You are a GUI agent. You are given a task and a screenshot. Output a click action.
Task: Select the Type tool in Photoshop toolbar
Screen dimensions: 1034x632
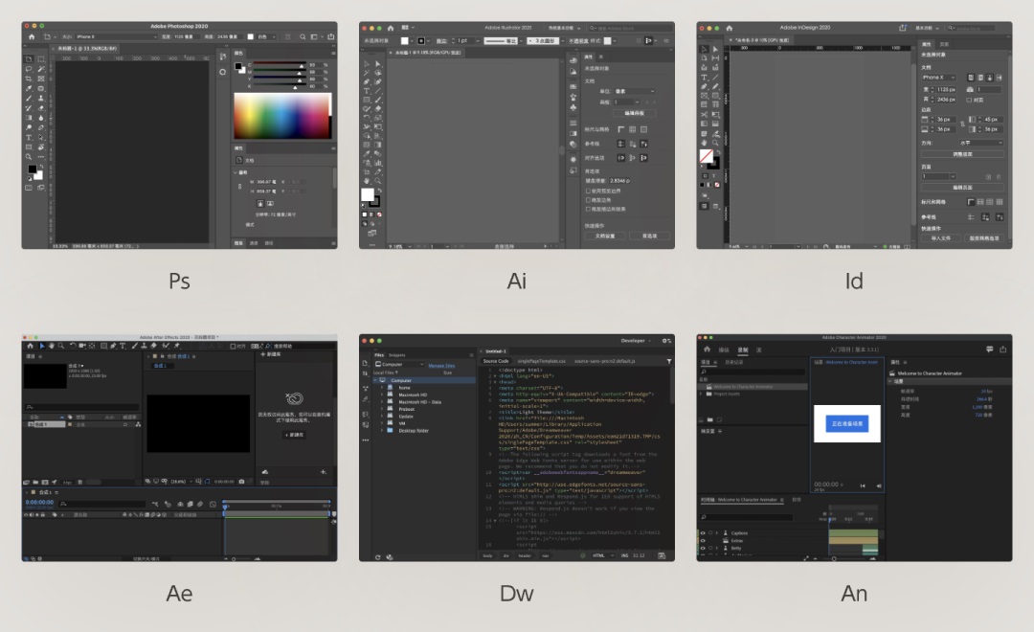[29, 137]
